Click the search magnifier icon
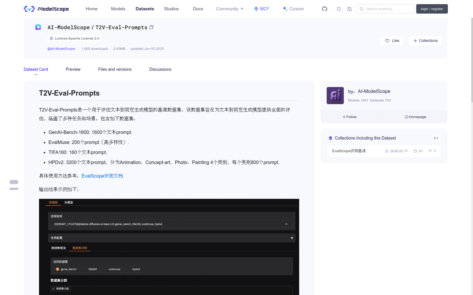Screen dimensions: 473x295 [362, 9]
